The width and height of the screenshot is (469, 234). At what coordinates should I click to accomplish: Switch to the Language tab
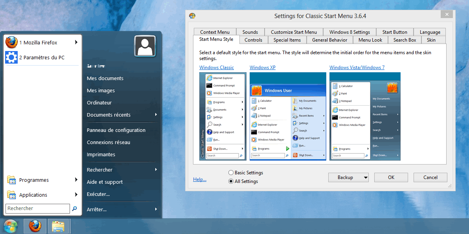[x=430, y=32]
